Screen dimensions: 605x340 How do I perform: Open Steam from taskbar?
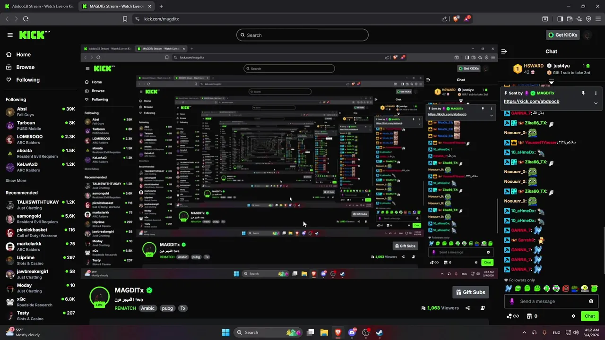pyautogui.click(x=379, y=332)
